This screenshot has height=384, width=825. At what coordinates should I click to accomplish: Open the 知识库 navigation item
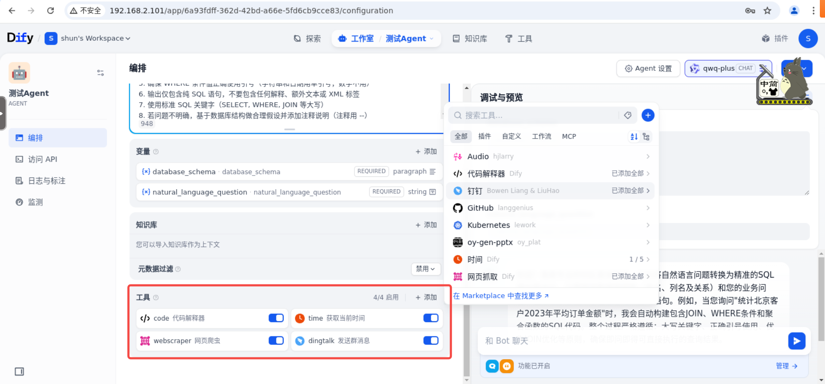[x=470, y=39]
